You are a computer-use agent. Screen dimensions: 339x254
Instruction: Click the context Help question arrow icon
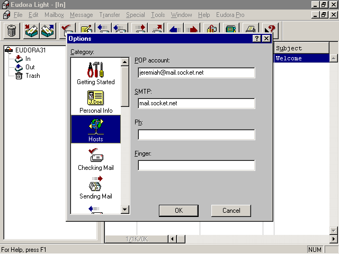click(x=270, y=28)
